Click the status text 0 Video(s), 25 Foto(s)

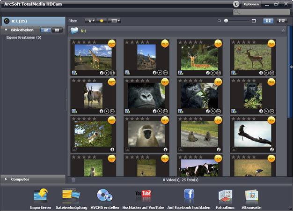click(181, 180)
